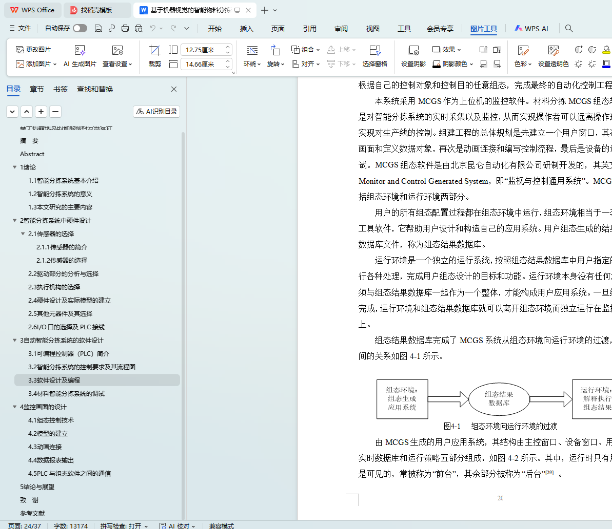612x529 pixels.
Task: Click the AI 生成图片 icon
Action: (80, 50)
